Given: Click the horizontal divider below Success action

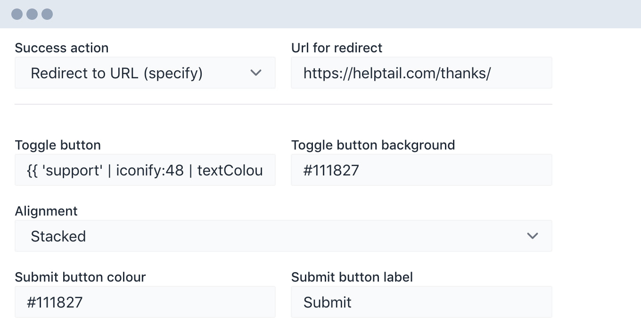Looking at the screenshot, I should [x=283, y=104].
